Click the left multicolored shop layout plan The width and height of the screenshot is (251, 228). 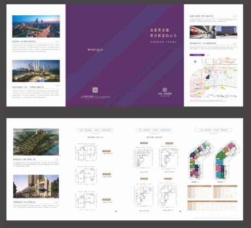coord(201,160)
